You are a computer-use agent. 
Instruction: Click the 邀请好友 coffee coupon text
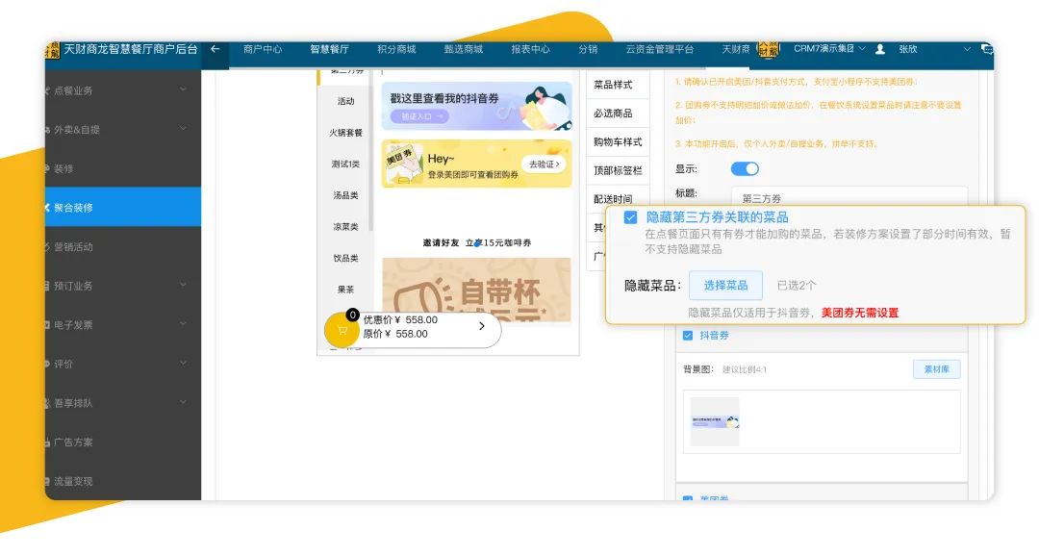[x=477, y=242]
